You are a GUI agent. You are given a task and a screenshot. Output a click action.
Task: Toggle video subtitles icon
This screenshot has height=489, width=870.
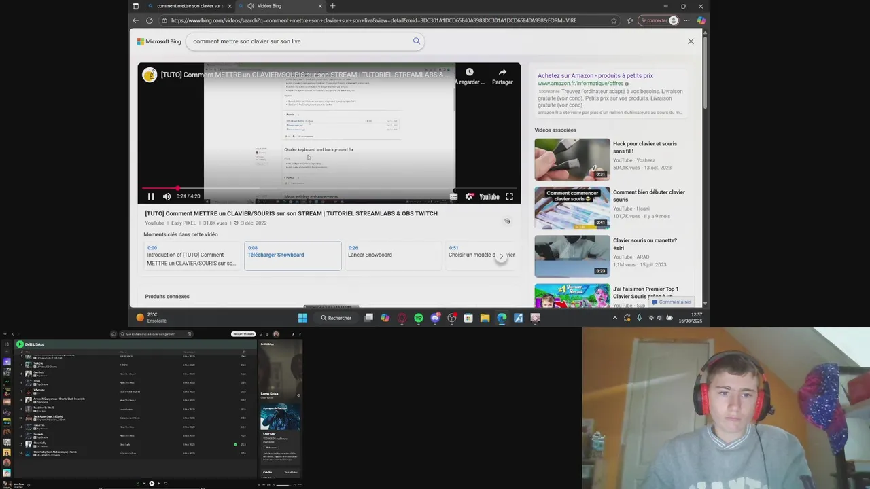tap(453, 196)
